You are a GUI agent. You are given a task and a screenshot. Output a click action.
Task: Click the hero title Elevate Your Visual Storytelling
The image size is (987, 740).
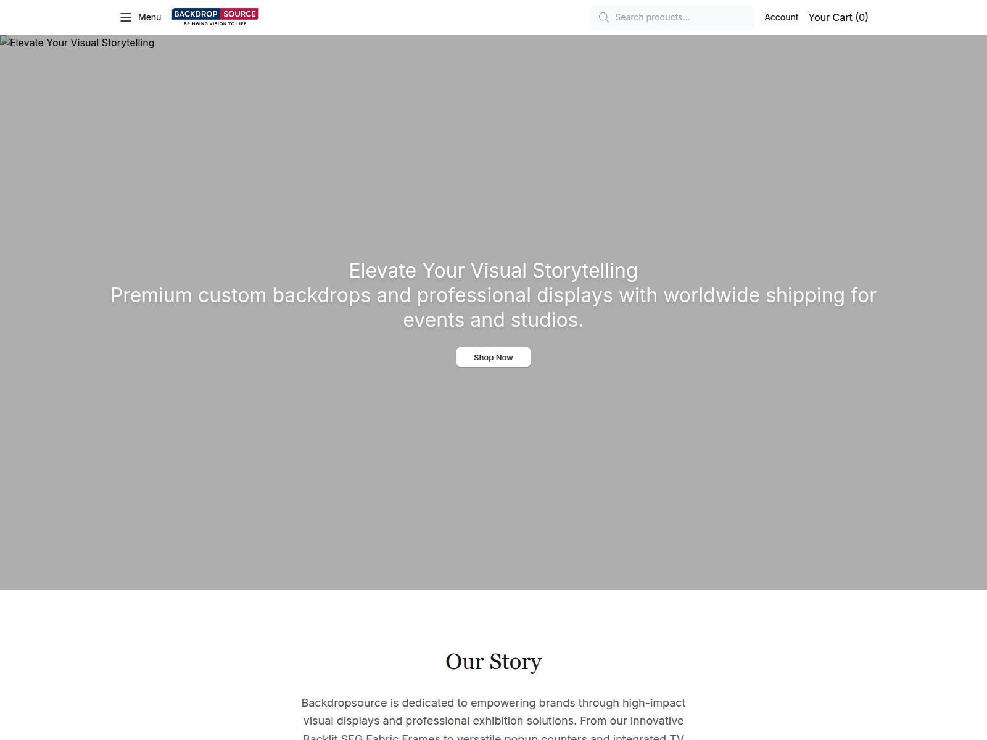(x=493, y=271)
